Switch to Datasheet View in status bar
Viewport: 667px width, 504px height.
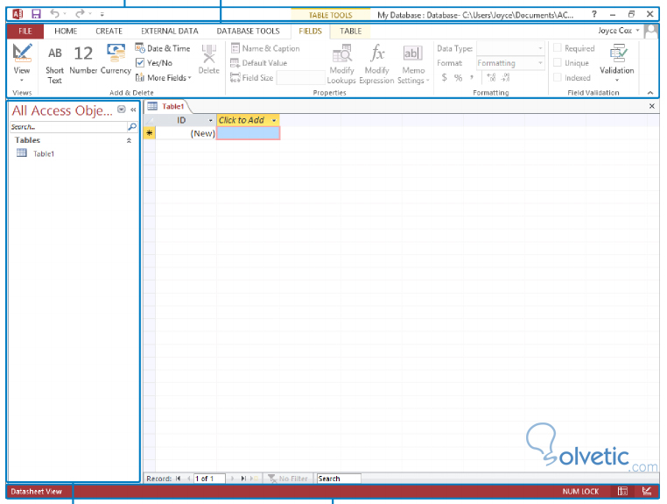[x=622, y=491]
